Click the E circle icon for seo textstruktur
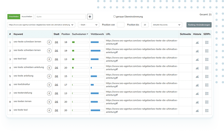 pos(49,85)
